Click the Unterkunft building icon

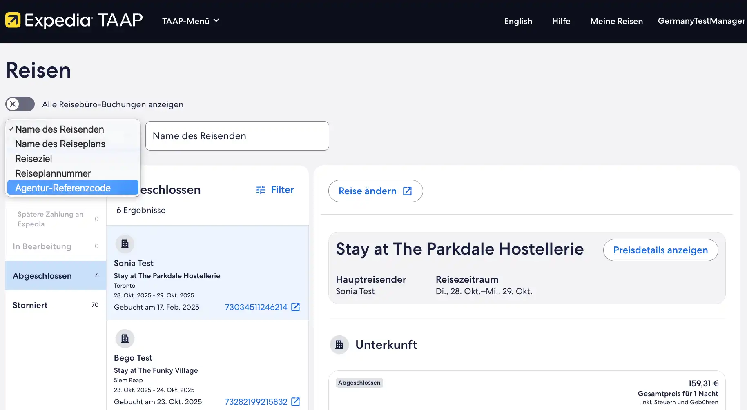[x=339, y=345]
